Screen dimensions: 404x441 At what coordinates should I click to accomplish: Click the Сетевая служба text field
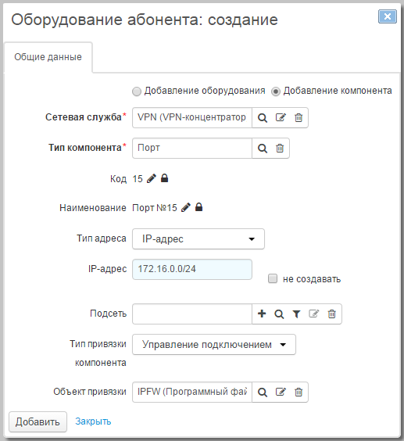tap(192, 117)
